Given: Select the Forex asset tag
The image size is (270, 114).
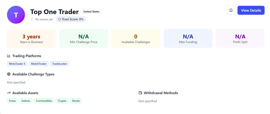Looking at the screenshot, I should point(12,101).
